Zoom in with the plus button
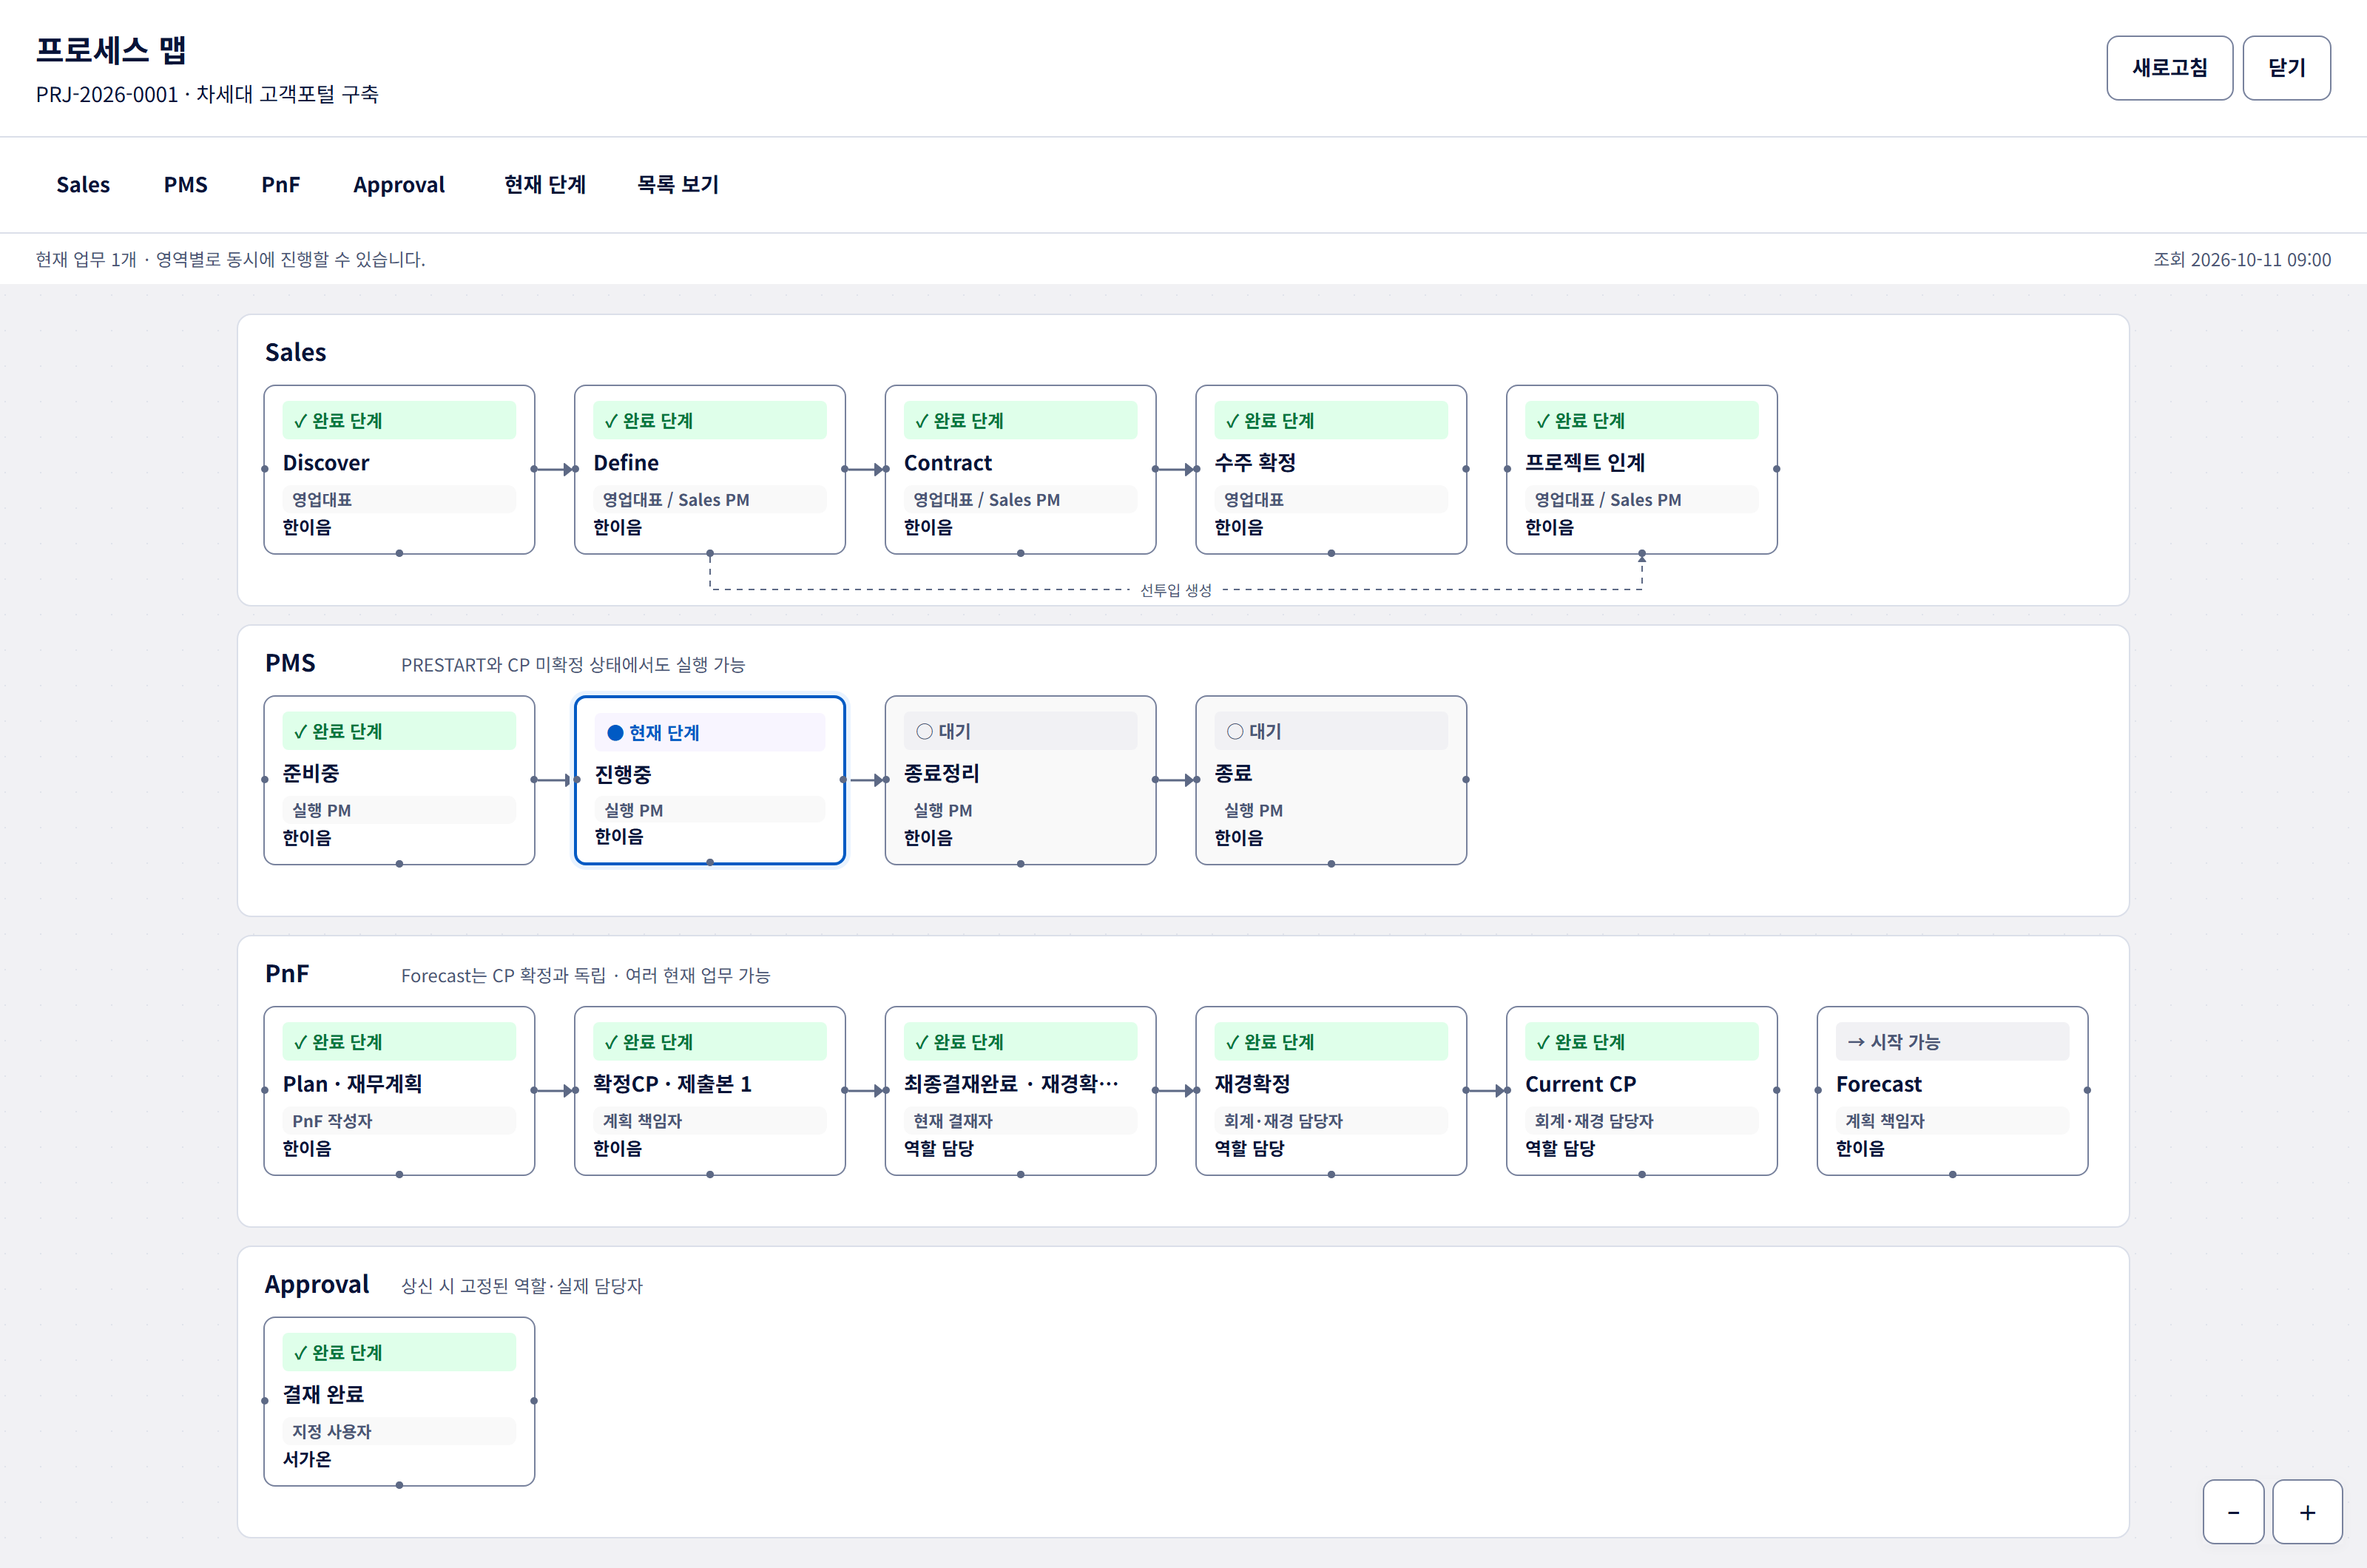Image resolution: width=2367 pixels, height=1568 pixels. point(2307,1512)
